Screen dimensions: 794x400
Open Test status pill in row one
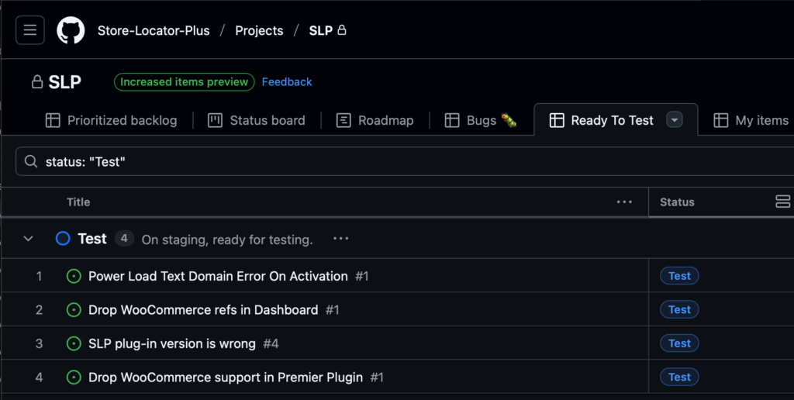coord(679,276)
